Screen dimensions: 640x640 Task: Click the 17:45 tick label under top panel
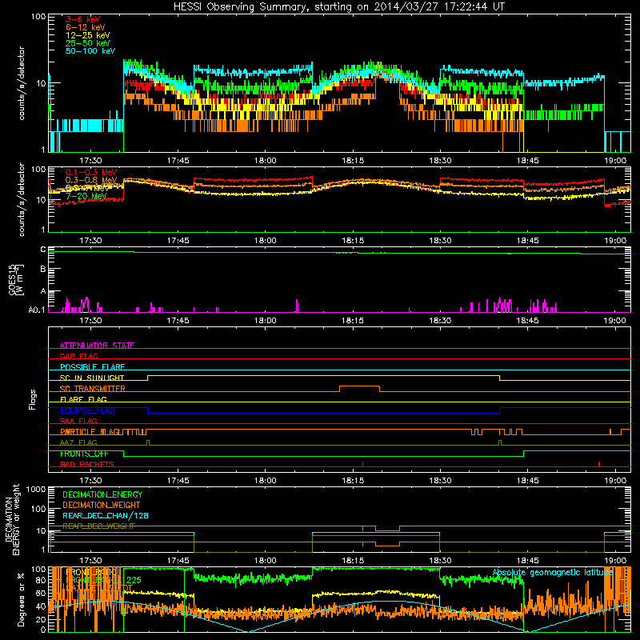tap(178, 161)
